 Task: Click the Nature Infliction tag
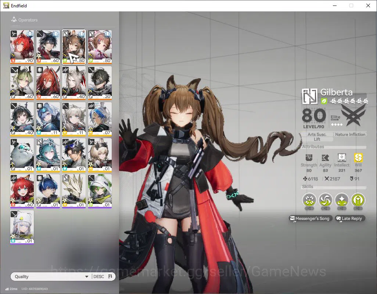click(350, 135)
